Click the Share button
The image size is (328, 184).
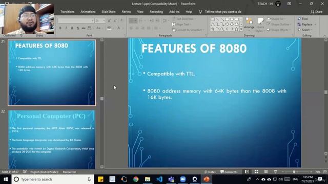(316, 12)
